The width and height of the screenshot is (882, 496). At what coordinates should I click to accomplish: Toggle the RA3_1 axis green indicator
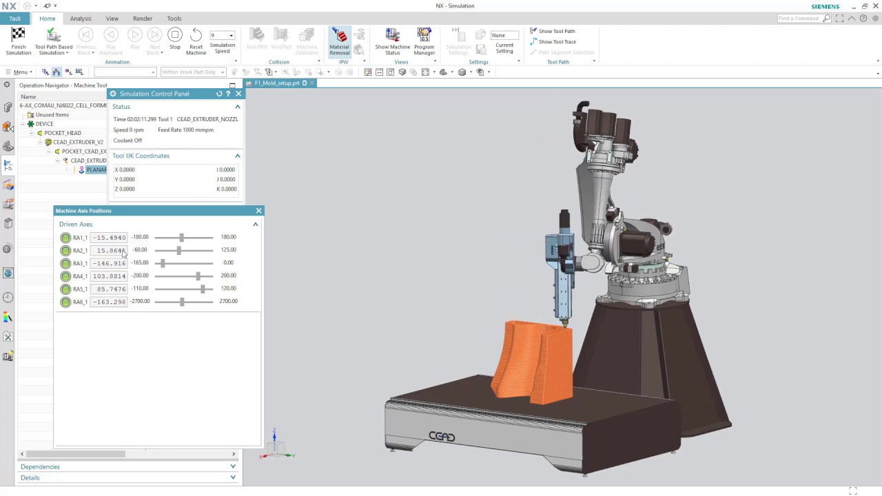pos(65,263)
